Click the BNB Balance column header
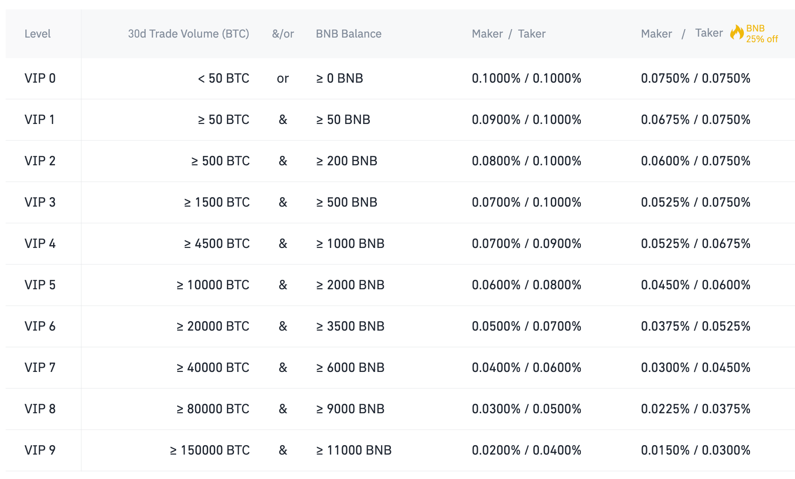The image size is (795, 479). tap(349, 34)
